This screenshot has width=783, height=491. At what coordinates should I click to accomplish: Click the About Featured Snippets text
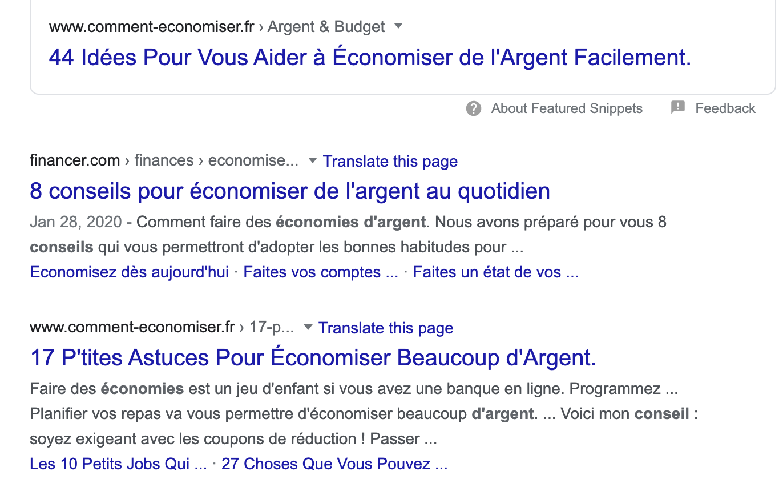[x=566, y=108]
